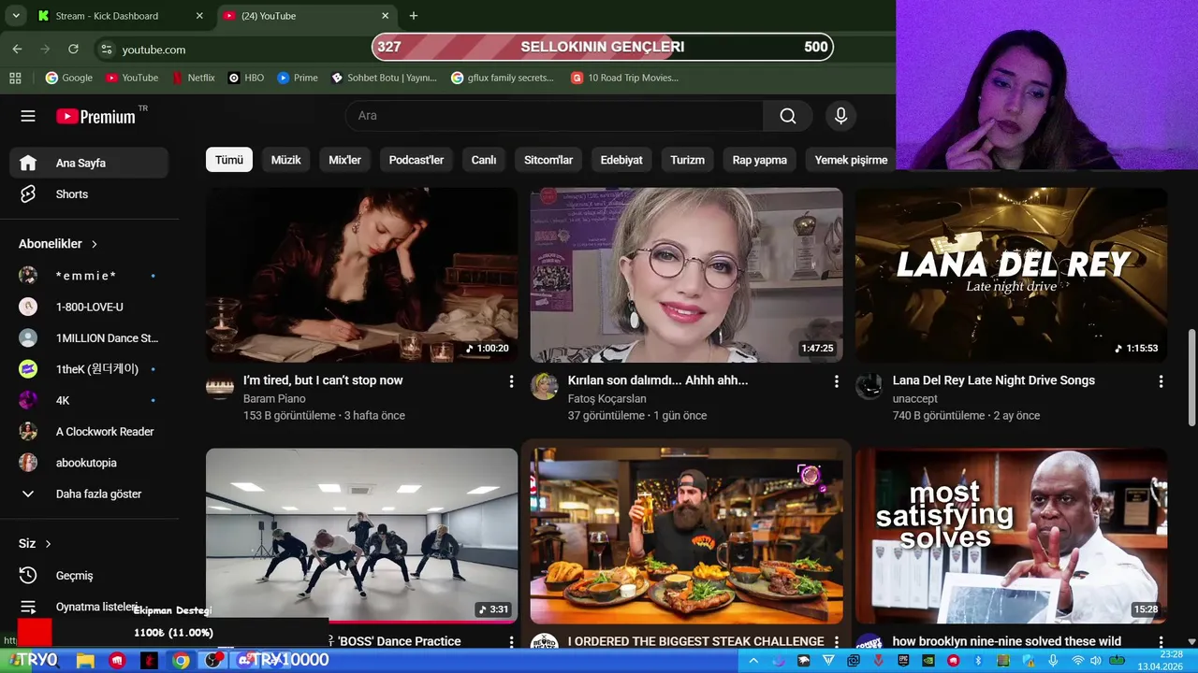Screen dimensions: 1198x673
Task: Reload the current page
Action: coord(73,49)
